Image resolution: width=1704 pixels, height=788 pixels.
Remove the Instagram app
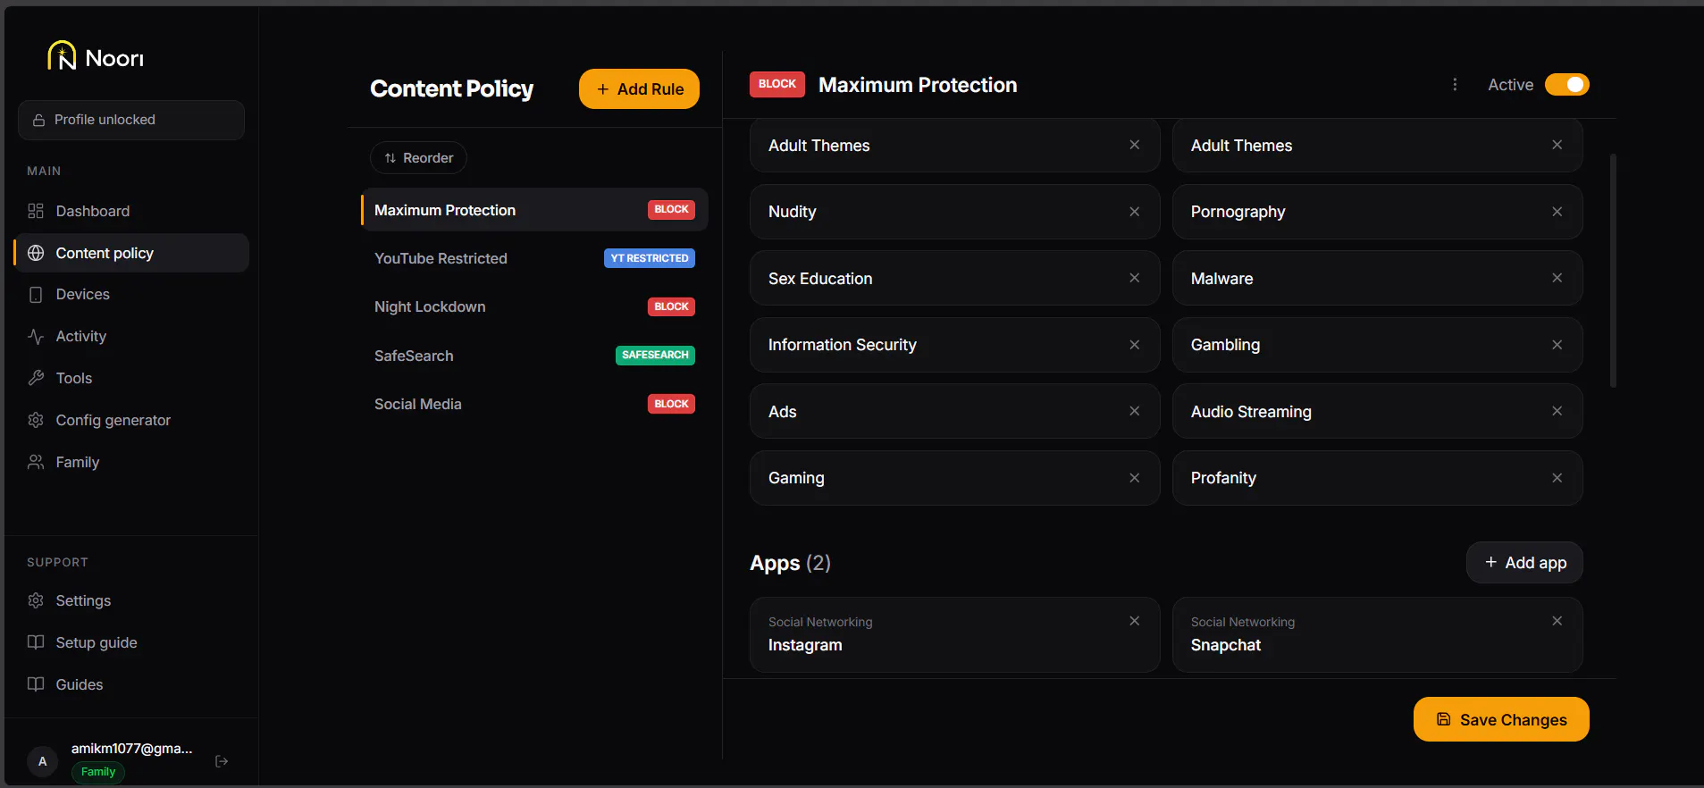pyautogui.click(x=1134, y=621)
